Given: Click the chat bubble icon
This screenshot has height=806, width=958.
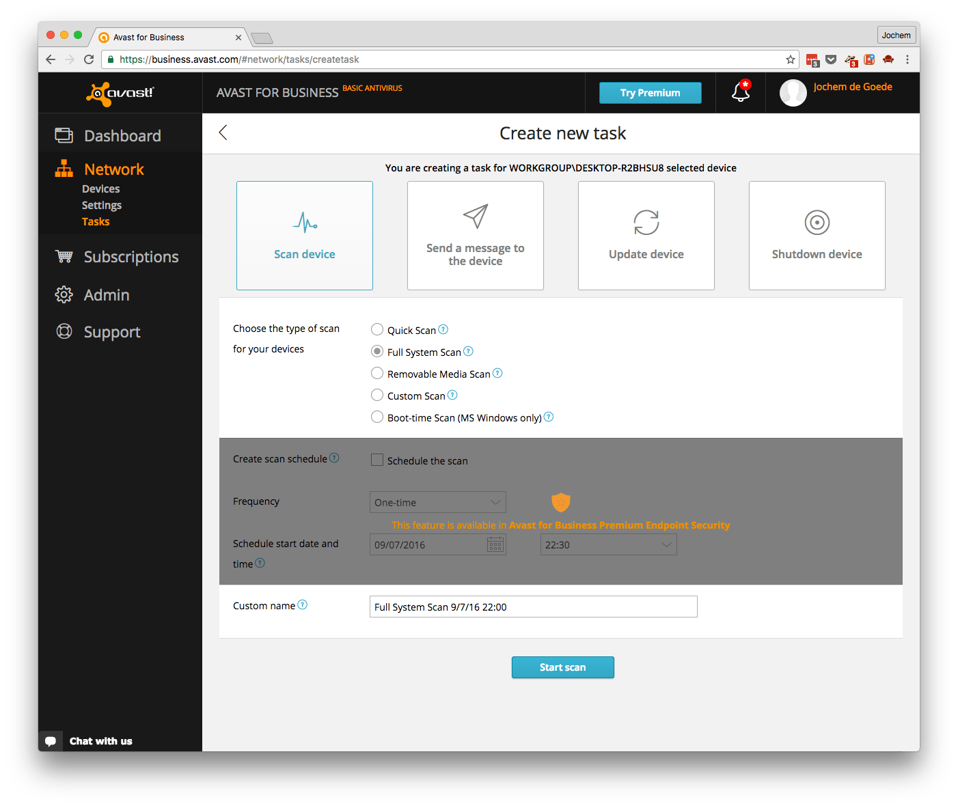Looking at the screenshot, I should [x=51, y=741].
